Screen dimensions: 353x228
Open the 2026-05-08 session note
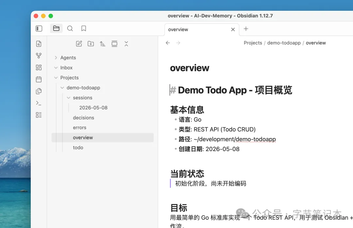[x=93, y=108]
